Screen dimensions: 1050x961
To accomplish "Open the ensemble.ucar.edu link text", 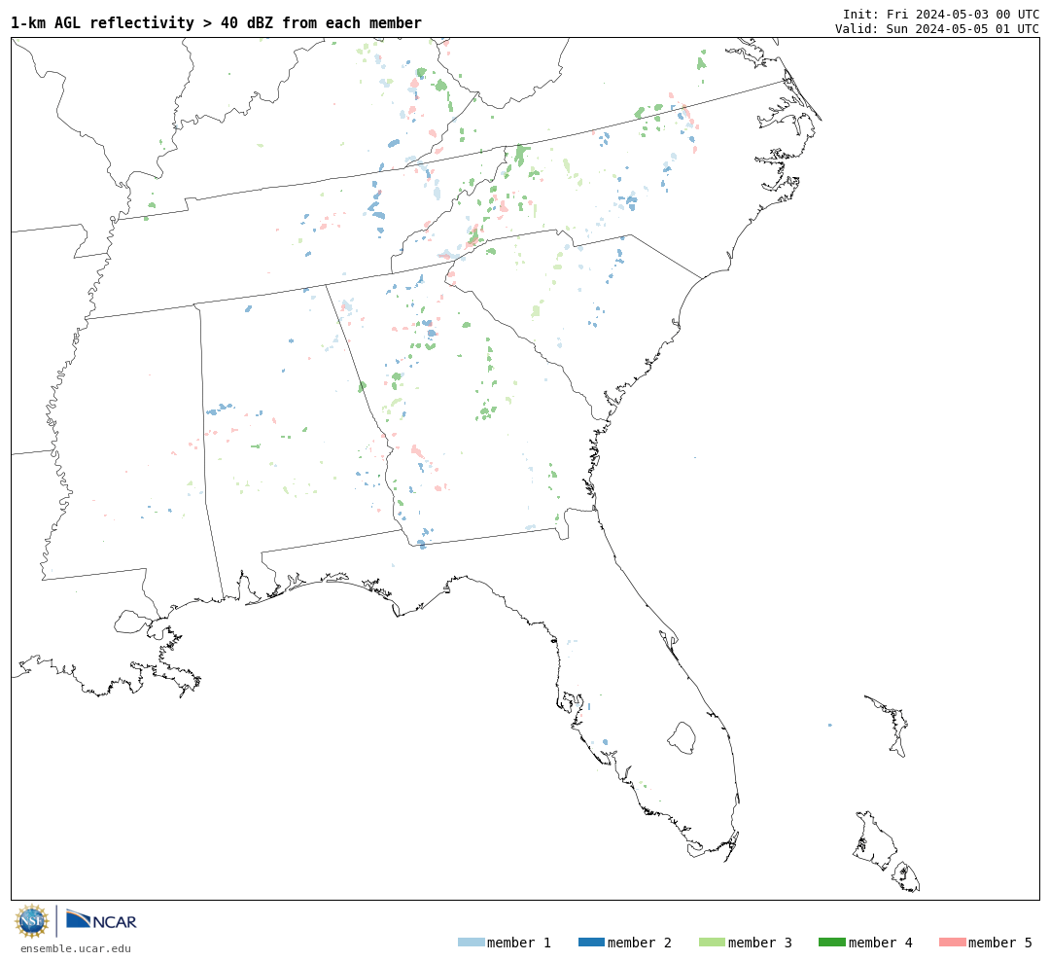I will [76, 948].
